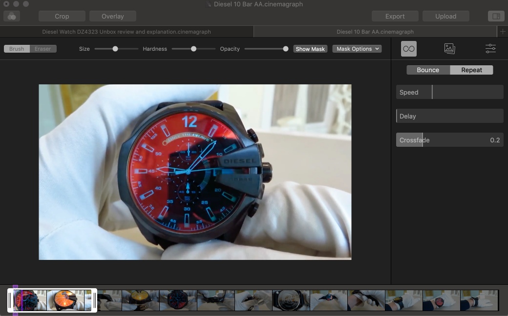Click the Delay slider bar
This screenshot has height=316, width=508.
pos(450,116)
